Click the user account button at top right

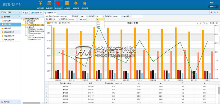point(213,7)
